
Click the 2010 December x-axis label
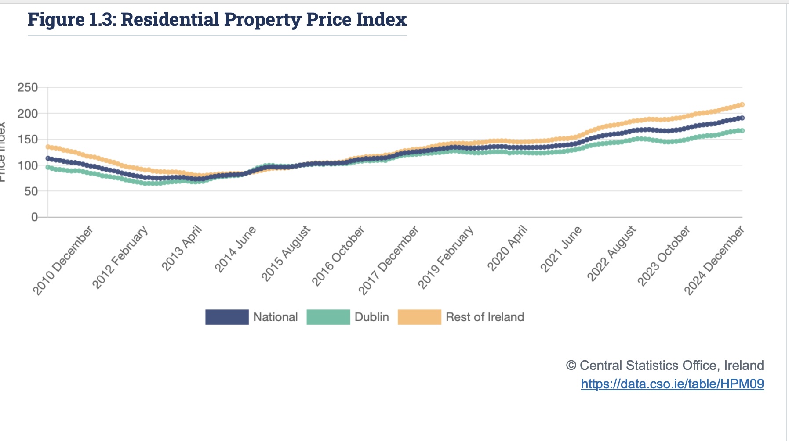64,260
